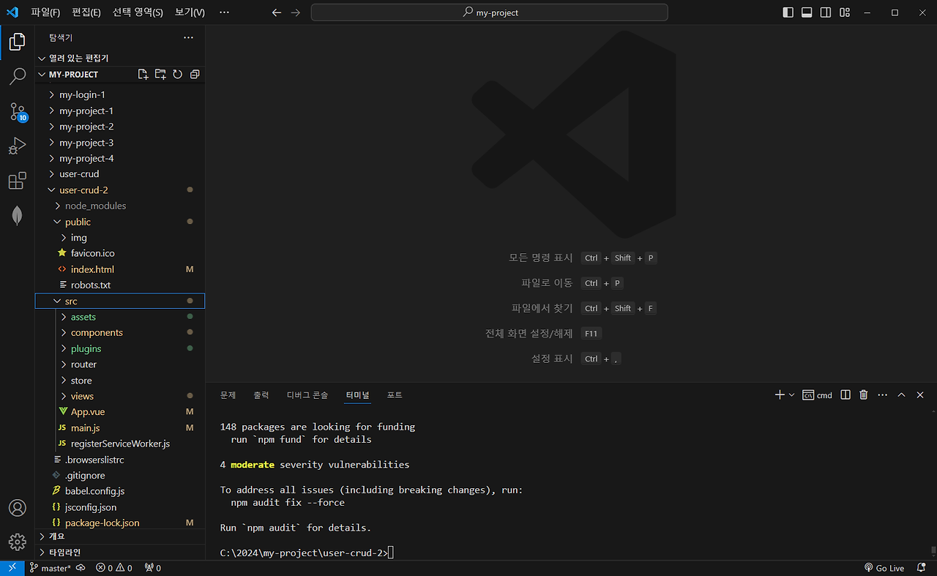This screenshot has width=937, height=576.
Task: Open registerServiceWorker.js file
Action: (x=120, y=444)
